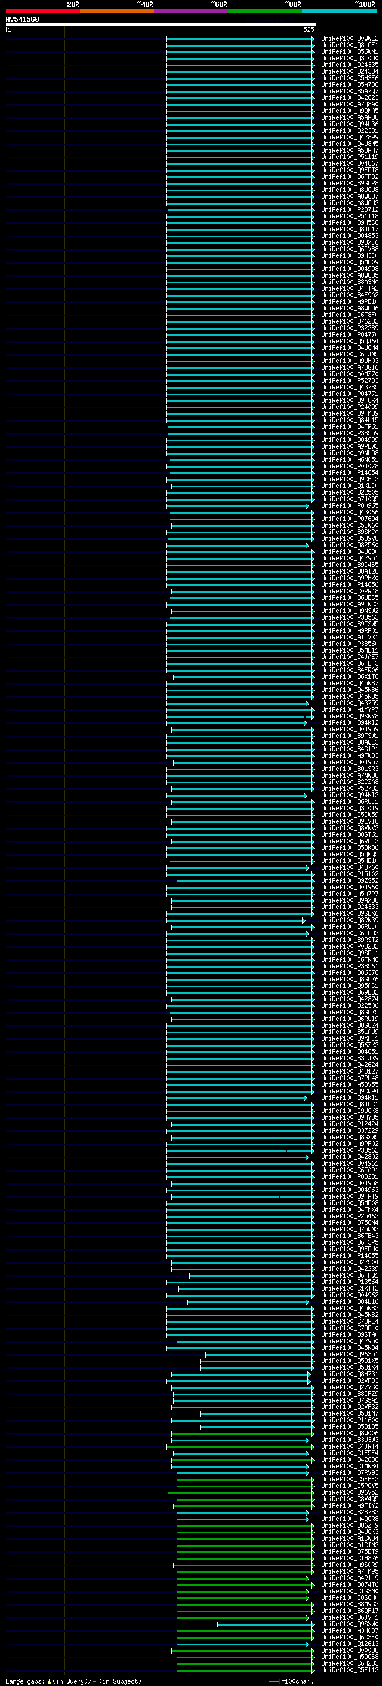Select the UniRef100_Q93XJ6 label
The image size is (382, 1686).
pyautogui.click(x=349, y=243)
